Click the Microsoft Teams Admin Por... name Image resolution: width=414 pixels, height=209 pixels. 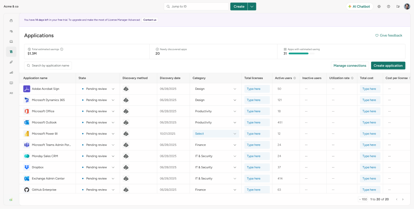click(51, 145)
